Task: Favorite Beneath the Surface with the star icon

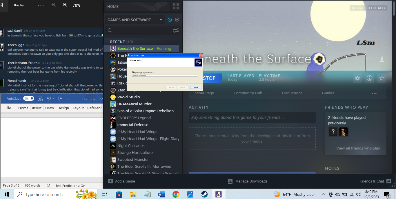Action: click(382, 78)
